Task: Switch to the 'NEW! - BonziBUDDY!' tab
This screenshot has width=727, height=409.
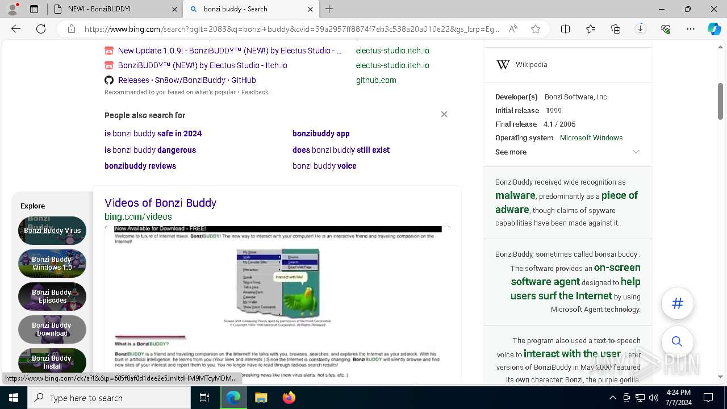Action: (114, 9)
